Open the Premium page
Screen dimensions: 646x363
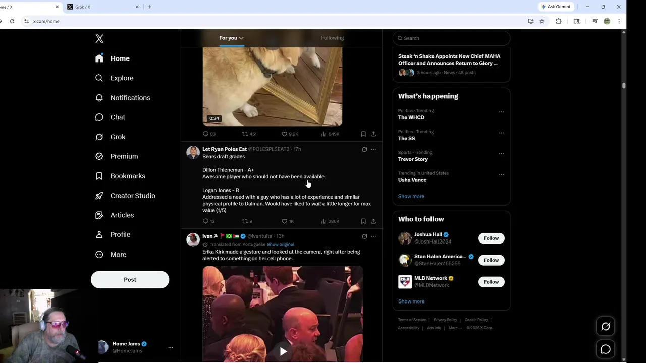coord(117,156)
